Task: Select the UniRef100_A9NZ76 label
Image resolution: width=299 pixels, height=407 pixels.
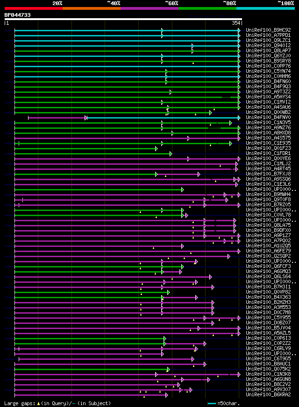Action: 268,128
